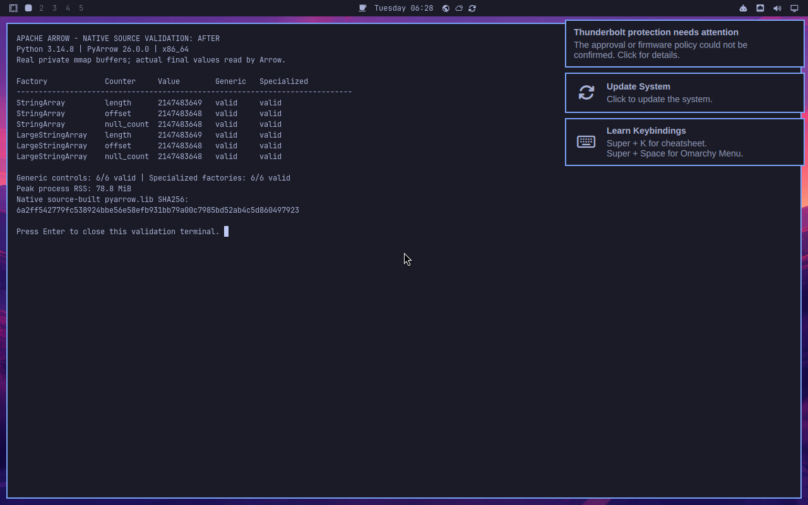Switch to workspace 3
The height and width of the screenshot is (505, 808).
coord(55,8)
